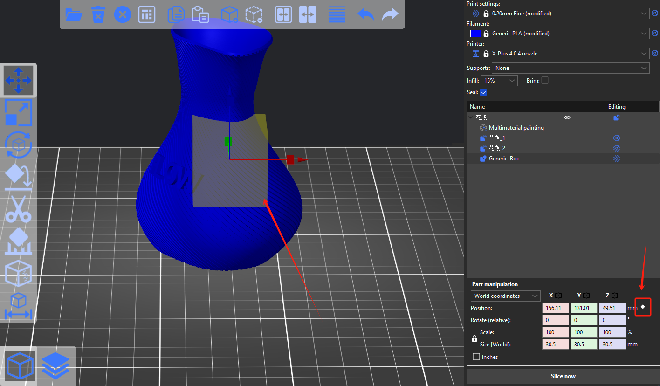Image resolution: width=660 pixels, height=386 pixels.
Task: Click the drop to bed icon
Action: [643, 307]
